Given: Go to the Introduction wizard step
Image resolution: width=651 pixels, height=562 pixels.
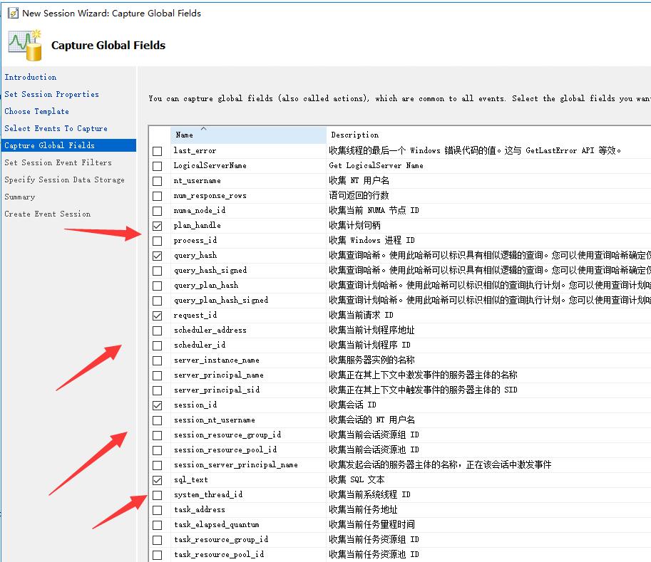Looking at the screenshot, I should coord(31,77).
